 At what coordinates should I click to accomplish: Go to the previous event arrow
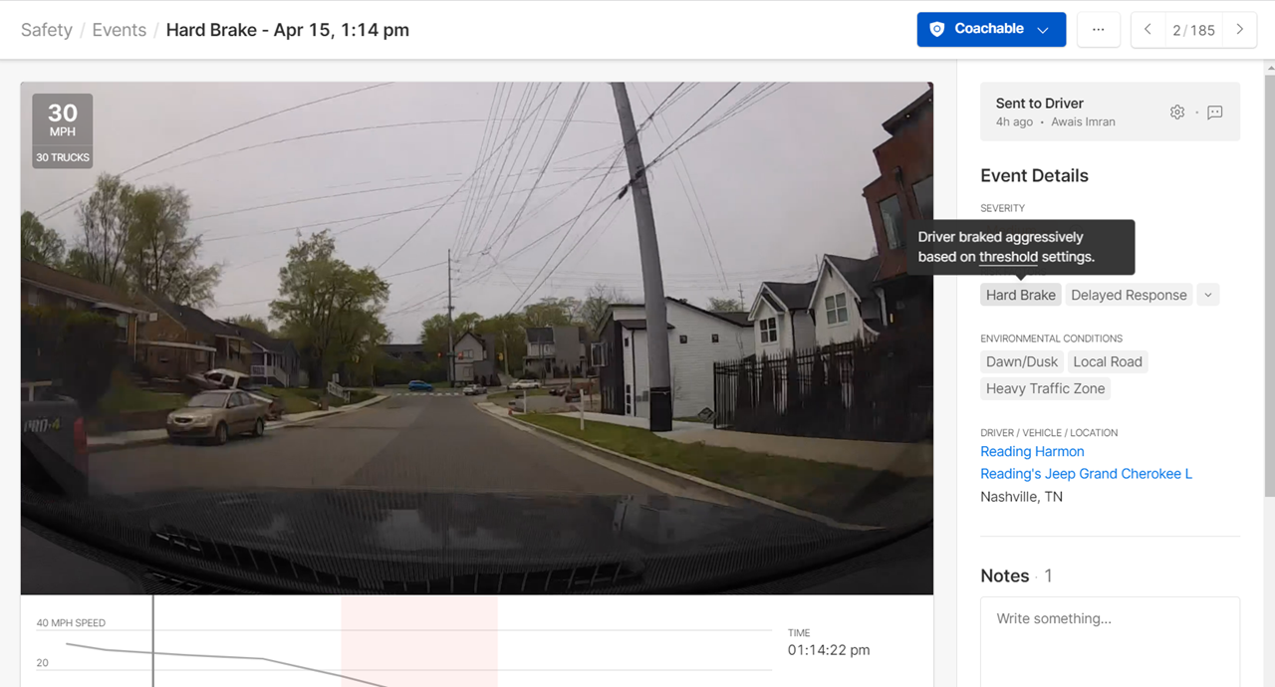pos(1147,30)
